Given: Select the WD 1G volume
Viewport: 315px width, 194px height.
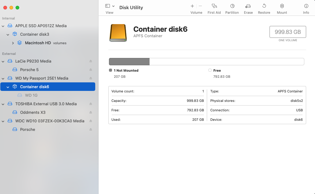Looking at the screenshot, I should (x=31, y=95).
